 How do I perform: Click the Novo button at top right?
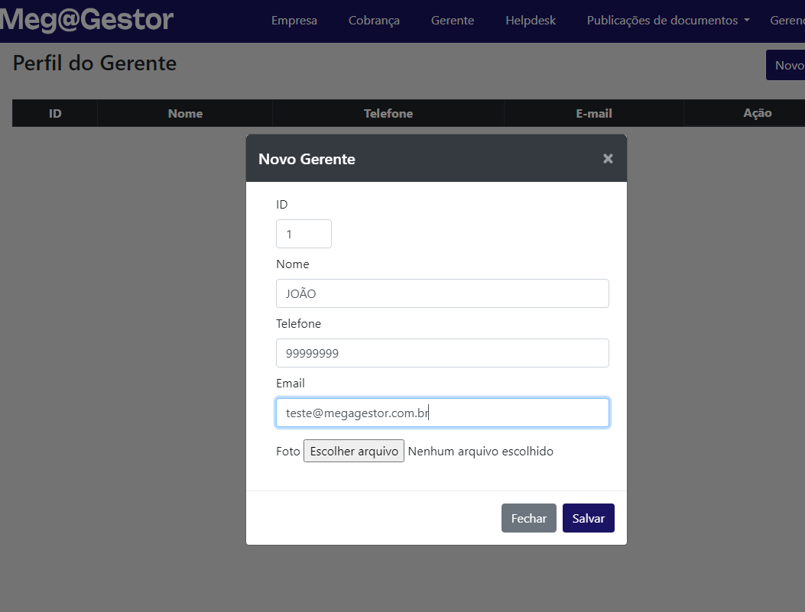point(787,65)
